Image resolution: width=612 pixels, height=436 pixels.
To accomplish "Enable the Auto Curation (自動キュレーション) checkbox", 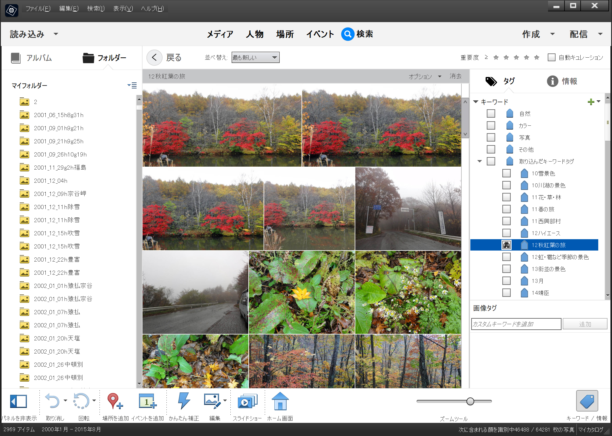I will pyautogui.click(x=551, y=57).
